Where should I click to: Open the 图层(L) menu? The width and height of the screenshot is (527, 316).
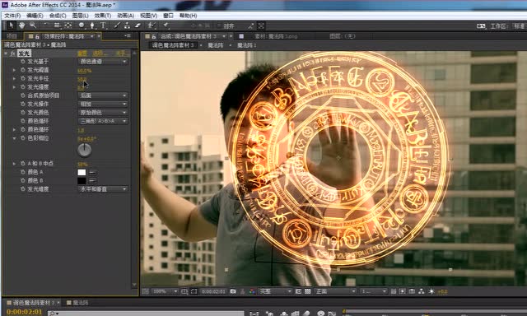pos(80,16)
